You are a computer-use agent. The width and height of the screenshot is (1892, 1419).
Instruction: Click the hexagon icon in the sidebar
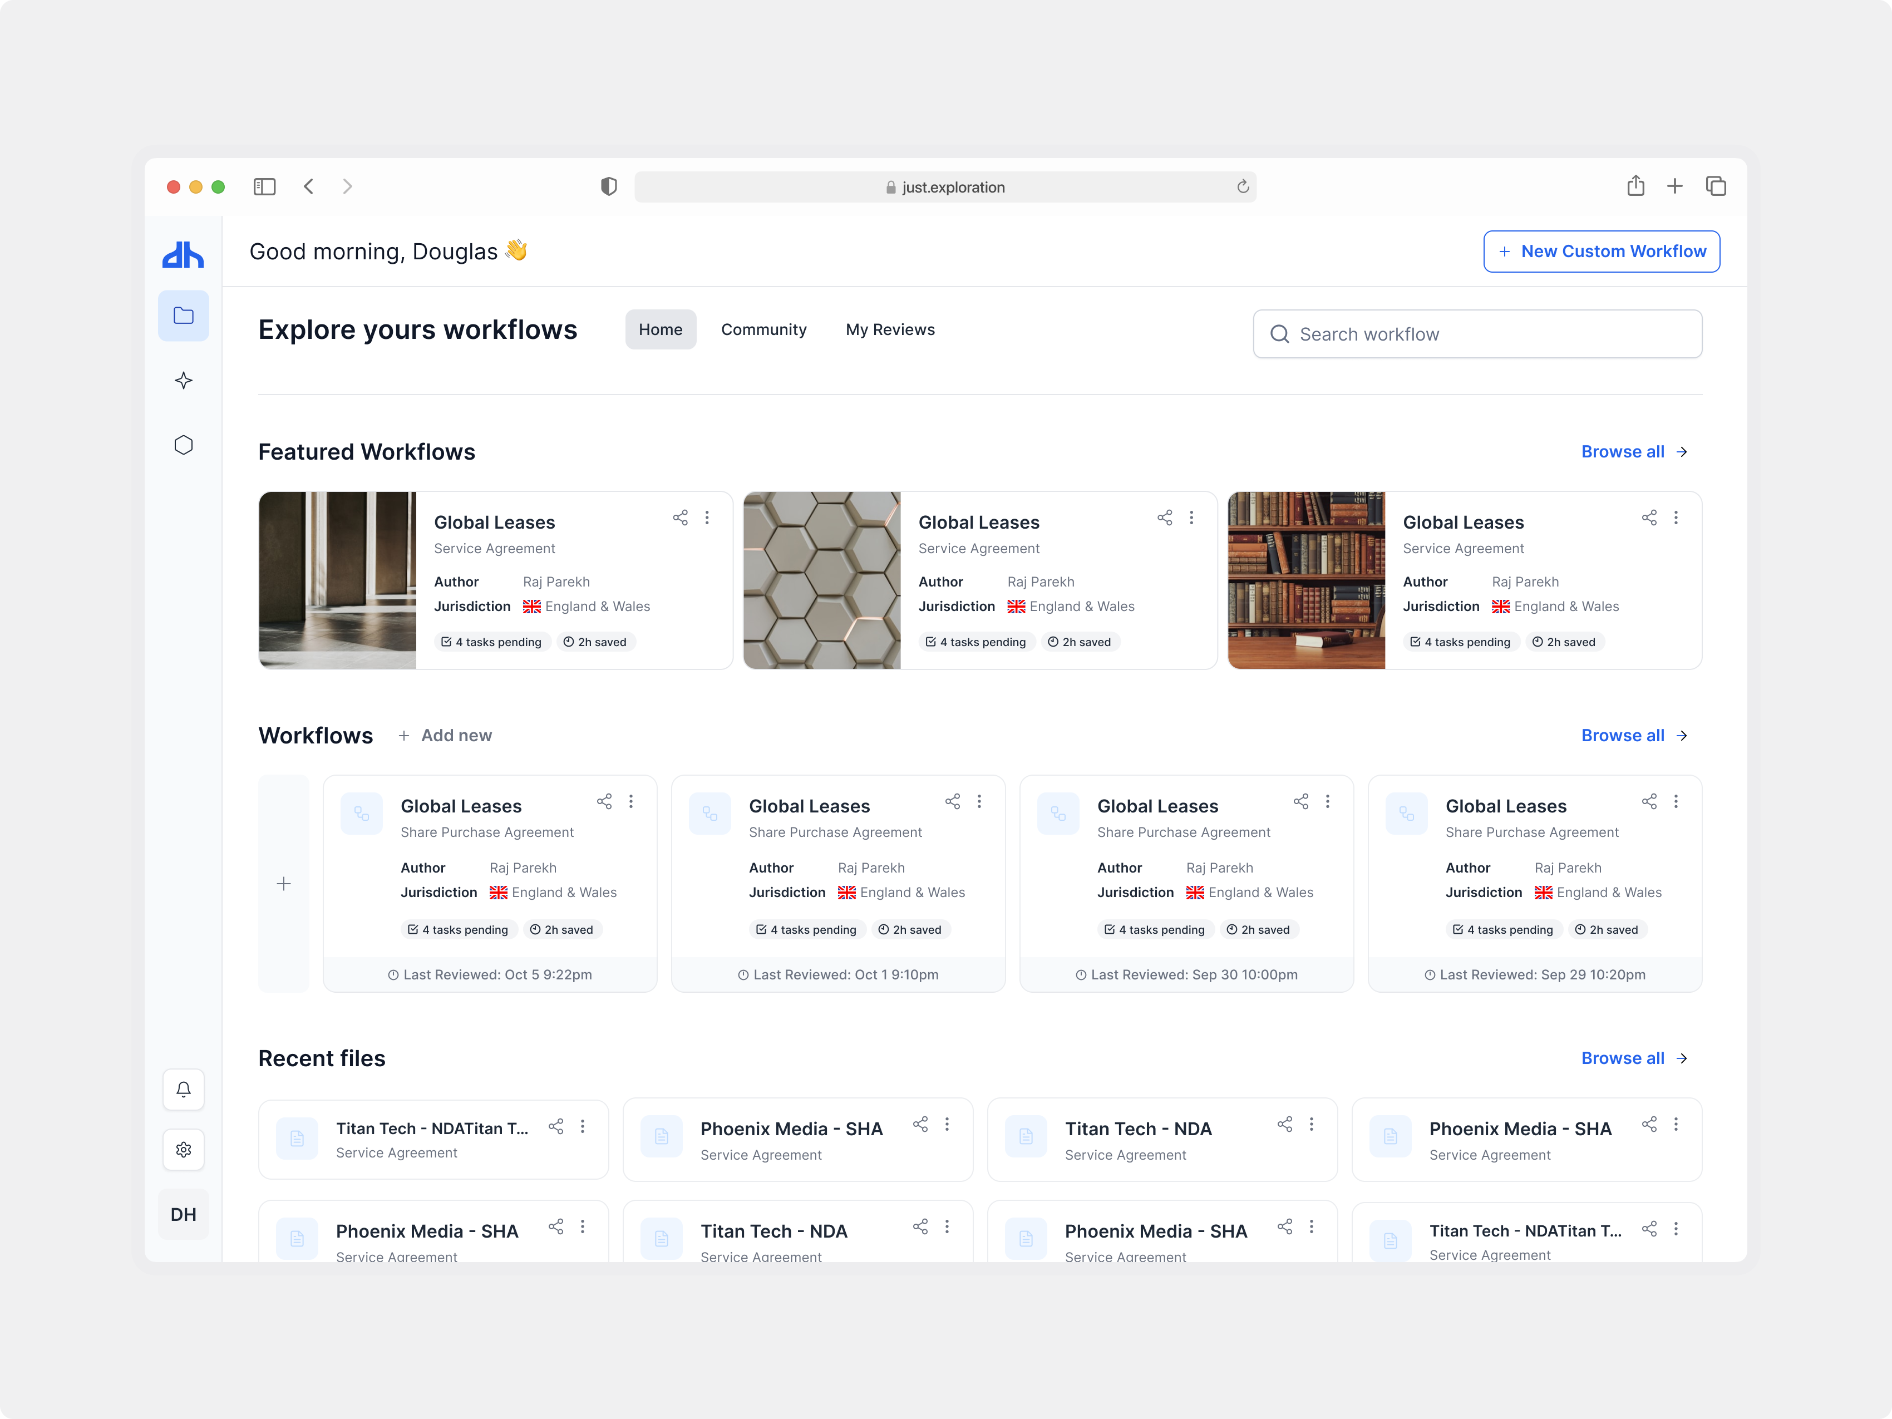183,444
